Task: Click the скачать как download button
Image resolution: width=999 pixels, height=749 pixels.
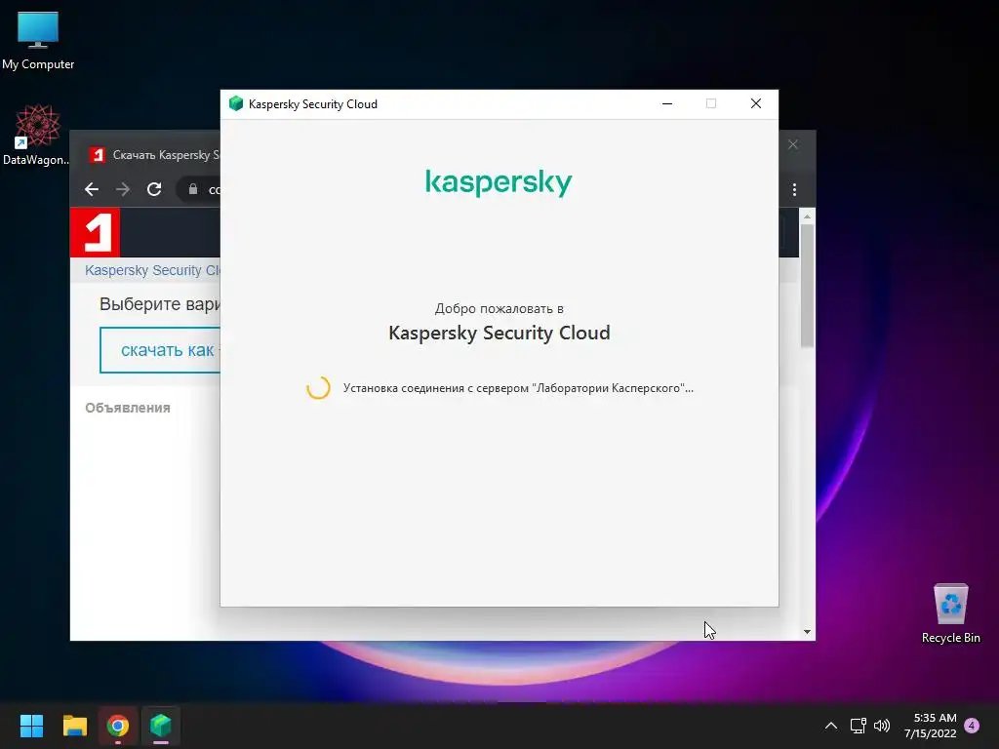Action: point(161,350)
